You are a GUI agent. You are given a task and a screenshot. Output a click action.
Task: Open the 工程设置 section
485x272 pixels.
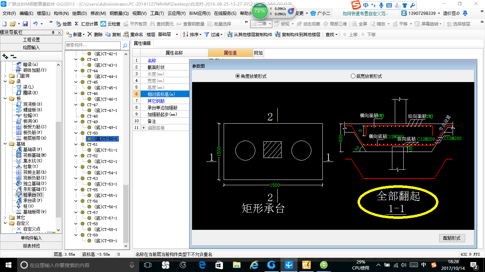[31, 40]
